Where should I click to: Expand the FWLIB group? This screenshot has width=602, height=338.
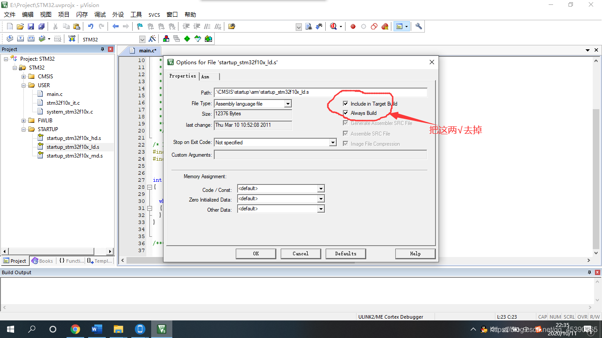(x=24, y=121)
